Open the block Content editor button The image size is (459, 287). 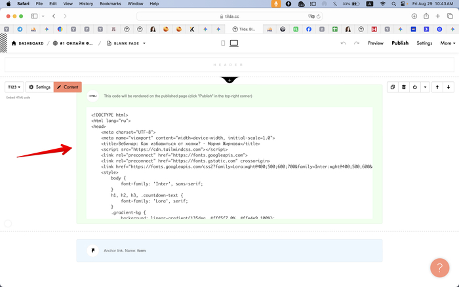click(68, 87)
